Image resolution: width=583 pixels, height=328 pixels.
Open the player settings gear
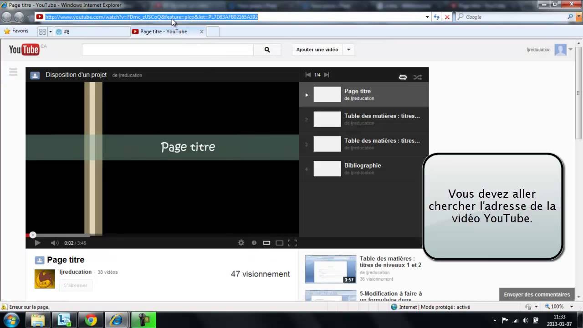tap(241, 243)
